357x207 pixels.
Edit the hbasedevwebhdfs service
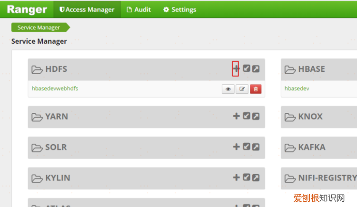coord(242,89)
